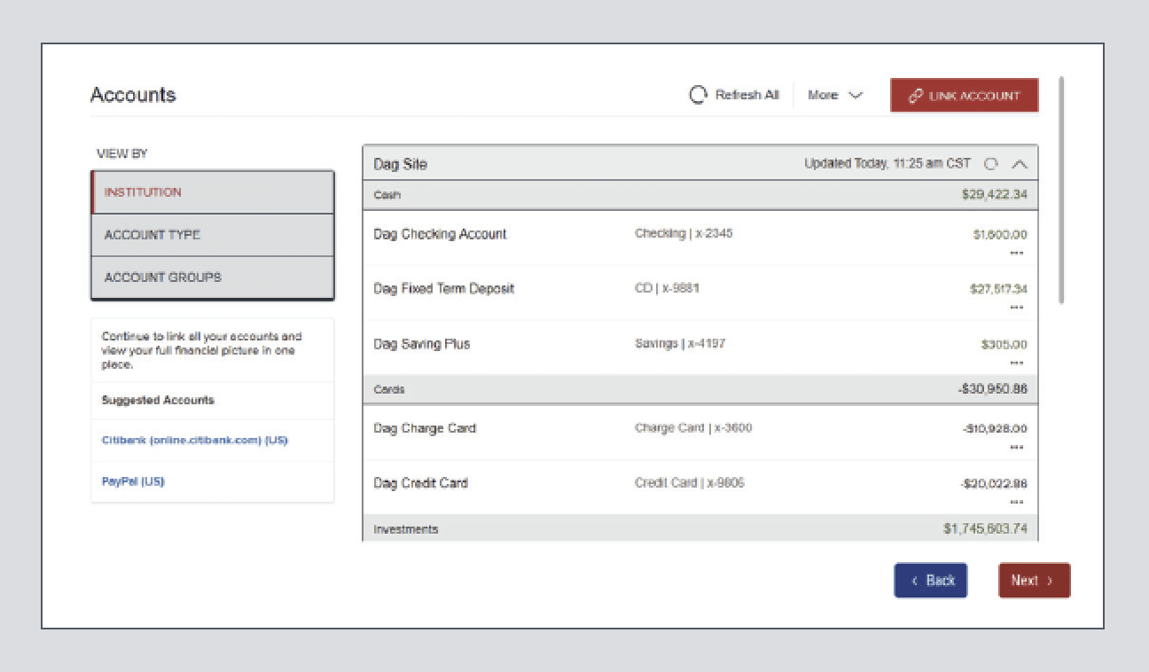
Task: Click the Accounts page title
Action: click(133, 95)
